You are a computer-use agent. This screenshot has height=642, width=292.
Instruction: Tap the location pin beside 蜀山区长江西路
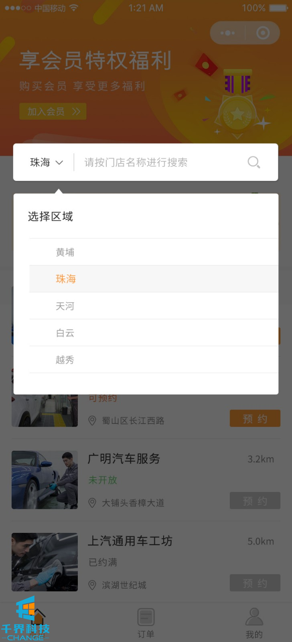pos(92,421)
